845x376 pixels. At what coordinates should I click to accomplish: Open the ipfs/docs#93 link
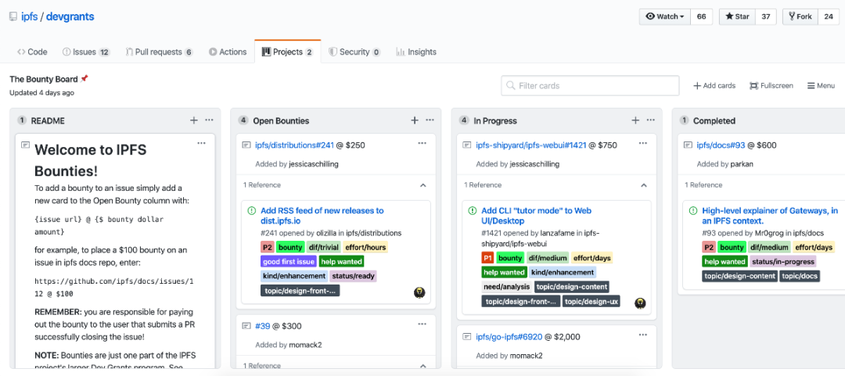[721, 145]
